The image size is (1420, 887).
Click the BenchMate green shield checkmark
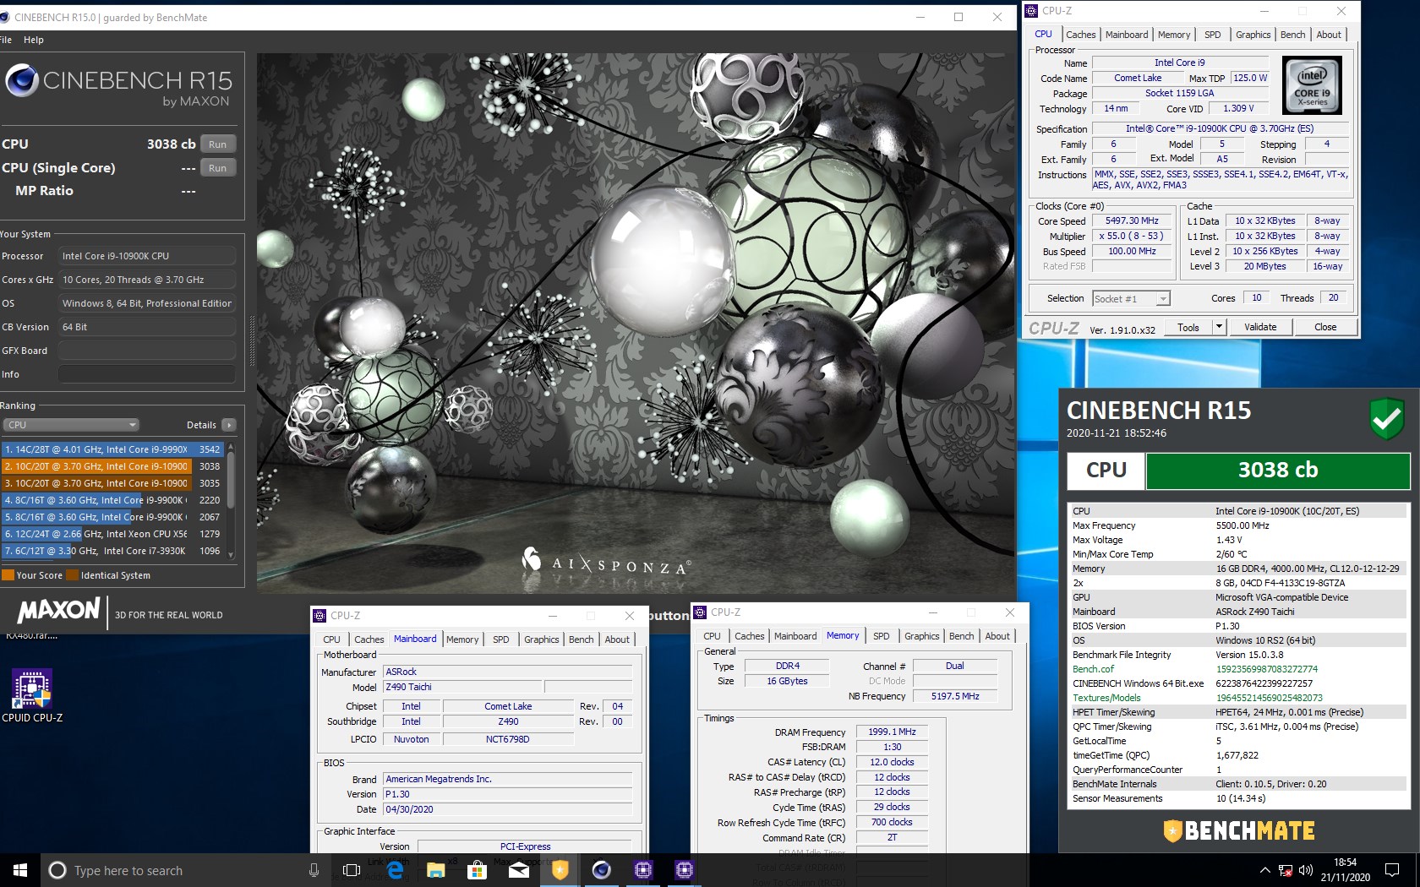coord(1386,419)
